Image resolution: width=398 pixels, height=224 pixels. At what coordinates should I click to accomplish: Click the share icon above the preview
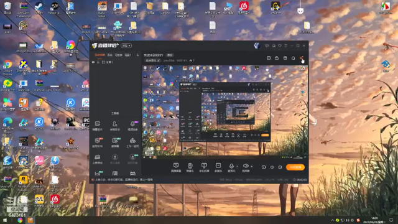point(301,58)
